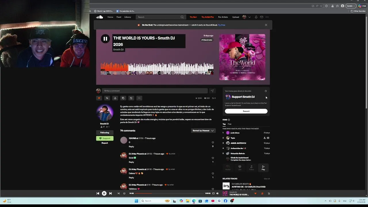This screenshot has width=368, height=207.
Task: Expand the profile avatar dropdown chevron
Action: pos(249,17)
